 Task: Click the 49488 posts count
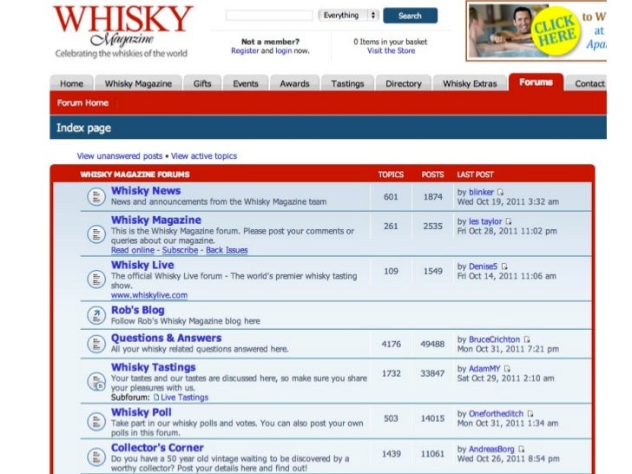432,344
